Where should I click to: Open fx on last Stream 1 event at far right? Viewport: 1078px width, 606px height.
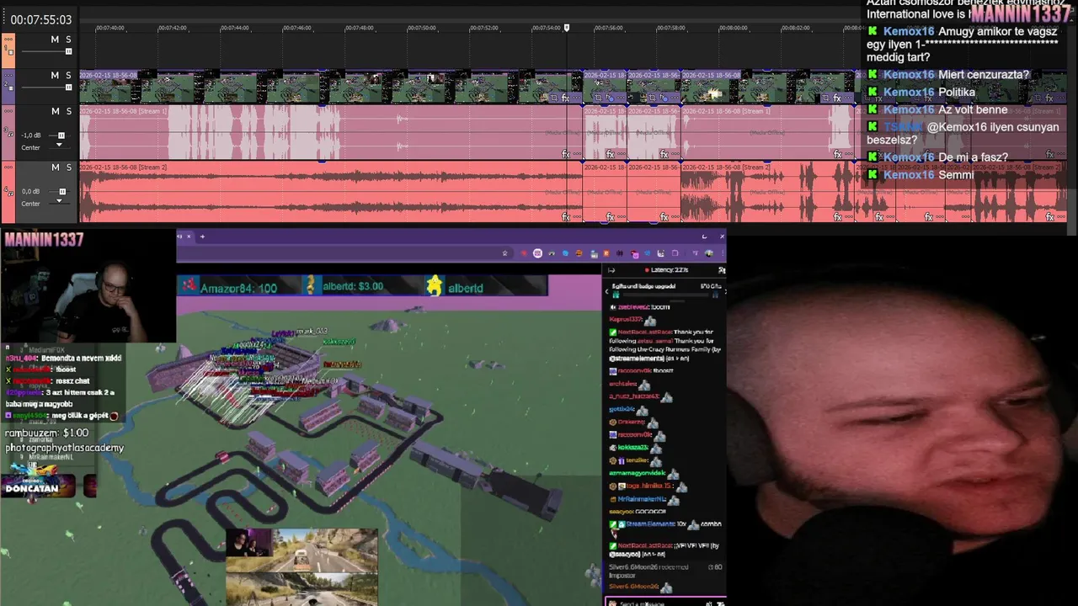tap(1049, 154)
